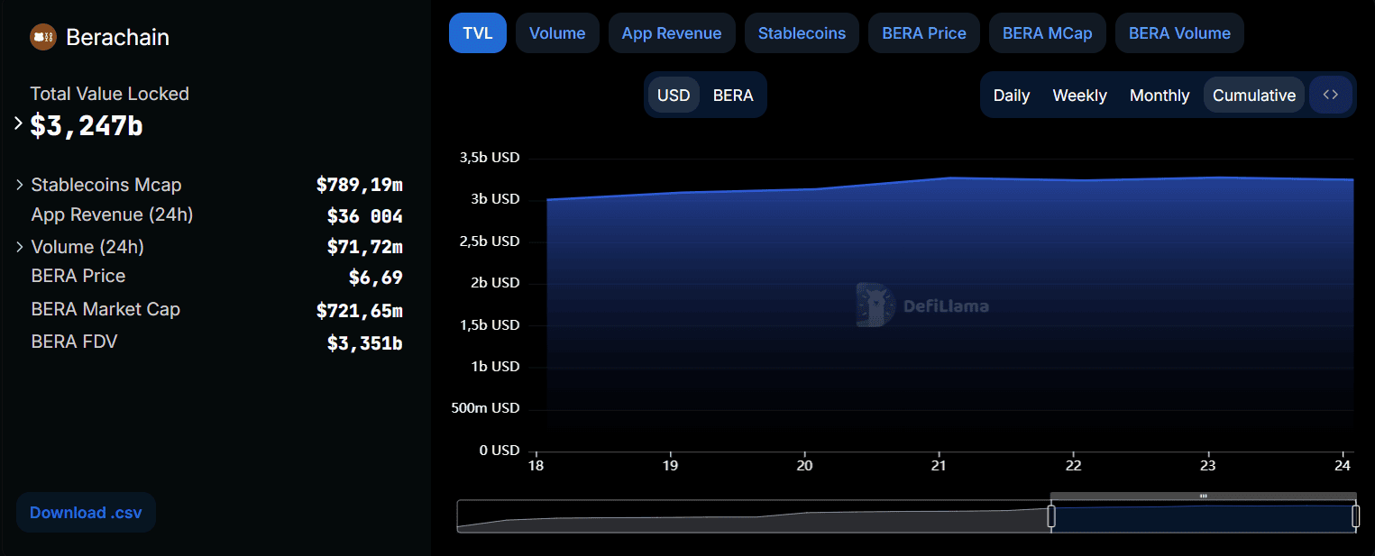Viewport: 1375px width, 556px height.
Task: Click the date 24 on the x-axis
Action: pyautogui.click(x=1343, y=466)
